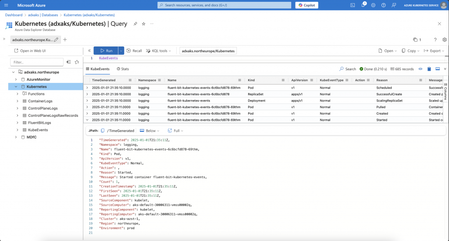The width and height of the screenshot is (449, 241).
Task: Rename the query tab with pencil icon
Action: (56, 40)
